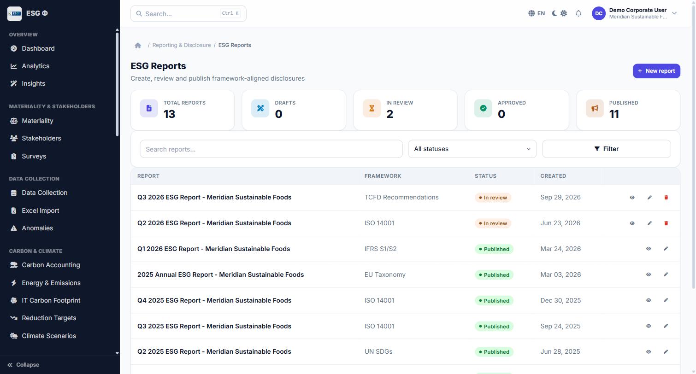Click the EU Taxonomy framework cell
The height and width of the screenshot is (374, 696).
tap(385, 275)
